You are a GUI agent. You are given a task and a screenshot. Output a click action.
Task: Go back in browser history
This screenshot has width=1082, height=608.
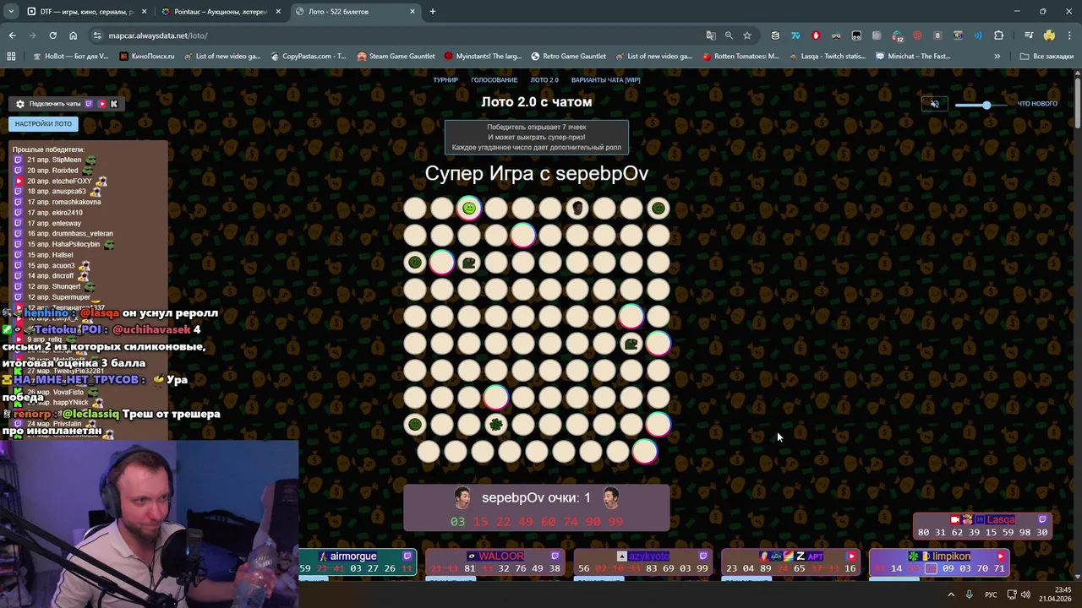(x=12, y=35)
